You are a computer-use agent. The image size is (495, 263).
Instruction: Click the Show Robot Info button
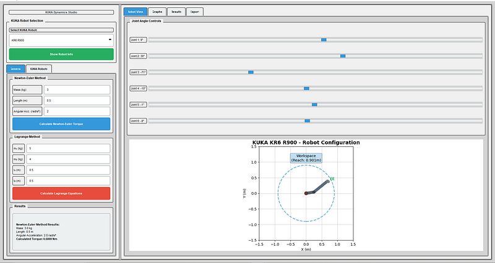tap(61, 54)
